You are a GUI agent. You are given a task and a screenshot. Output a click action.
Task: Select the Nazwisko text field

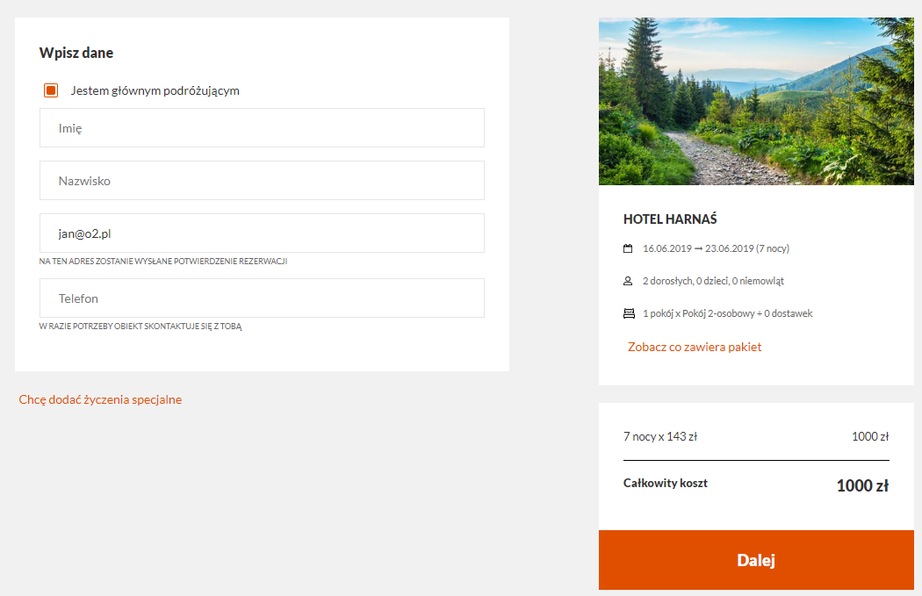tap(262, 181)
